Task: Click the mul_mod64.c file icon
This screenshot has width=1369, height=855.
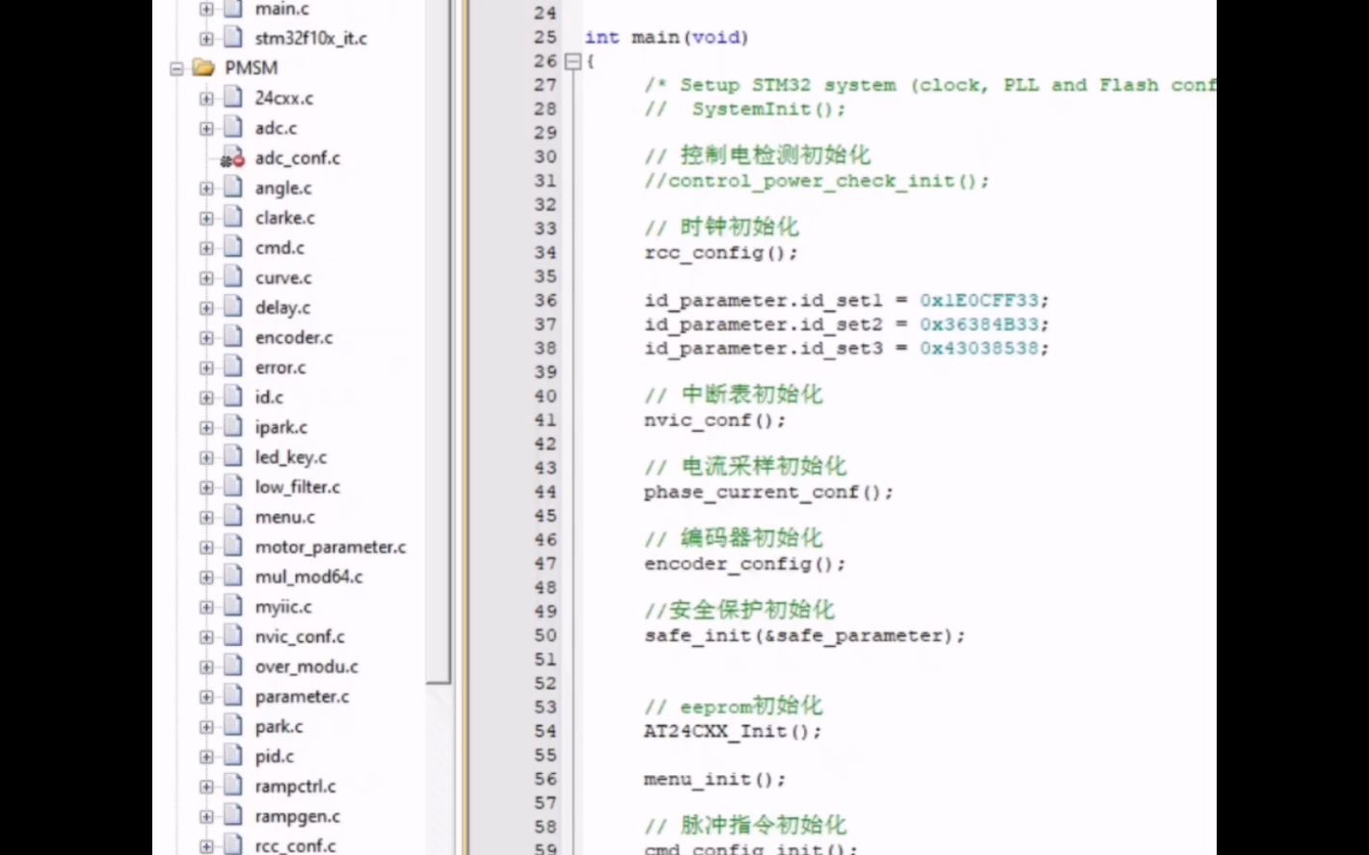Action: click(x=233, y=575)
